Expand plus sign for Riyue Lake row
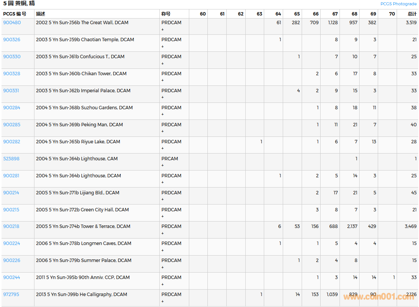This screenshot has width=419, height=307. tap(163, 149)
